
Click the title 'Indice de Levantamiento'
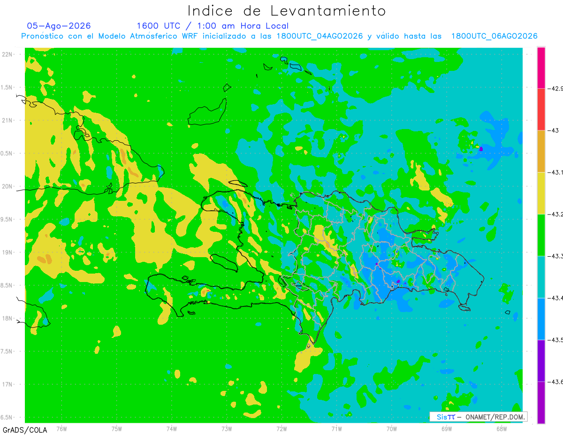(x=287, y=10)
